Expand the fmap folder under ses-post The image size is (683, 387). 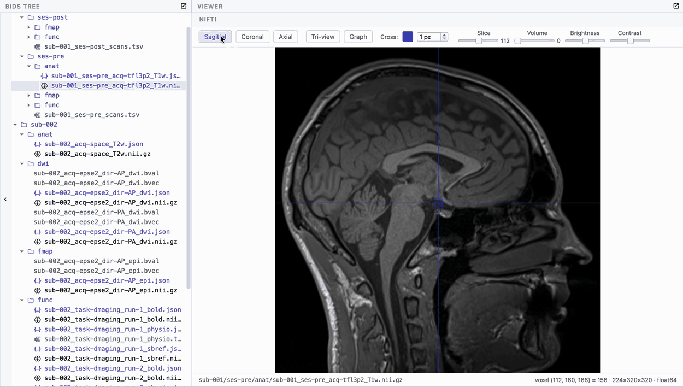pyautogui.click(x=29, y=27)
